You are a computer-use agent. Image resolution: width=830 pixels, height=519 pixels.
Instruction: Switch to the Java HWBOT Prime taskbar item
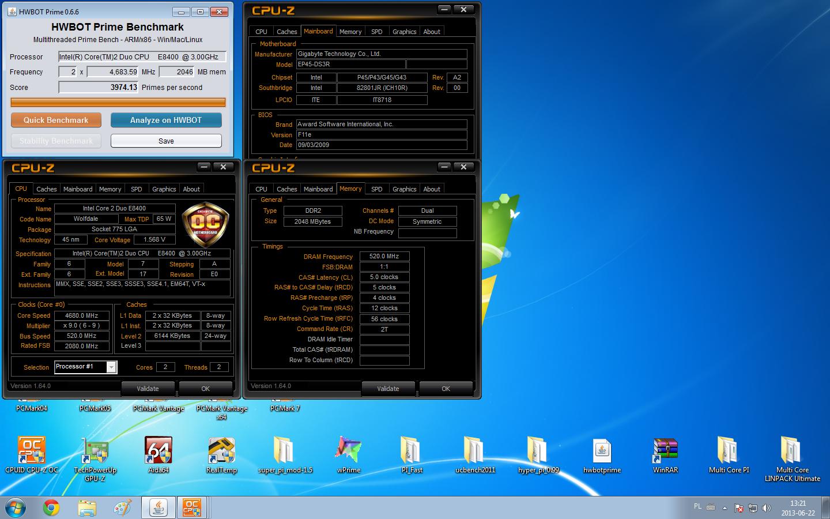tap(158, 507)
